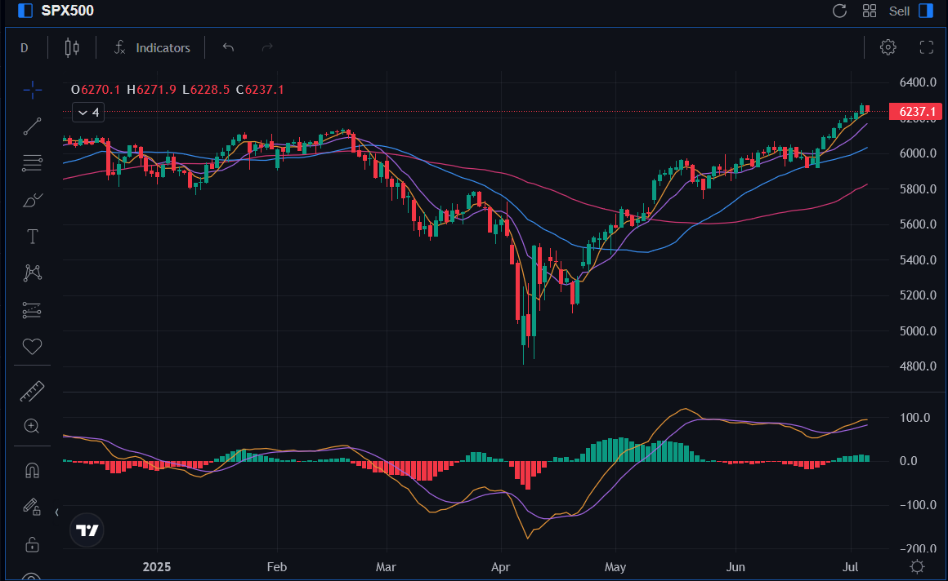
Task: Click the open price value O6270.1
Action: pyautogui.click(x=96, y=90)
